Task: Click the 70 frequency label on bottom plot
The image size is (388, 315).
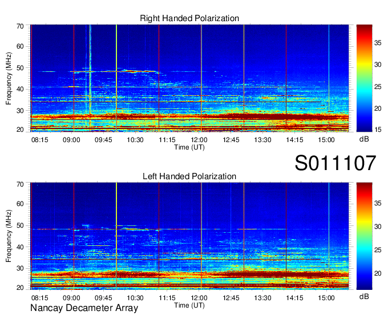Action: (21, 184)
